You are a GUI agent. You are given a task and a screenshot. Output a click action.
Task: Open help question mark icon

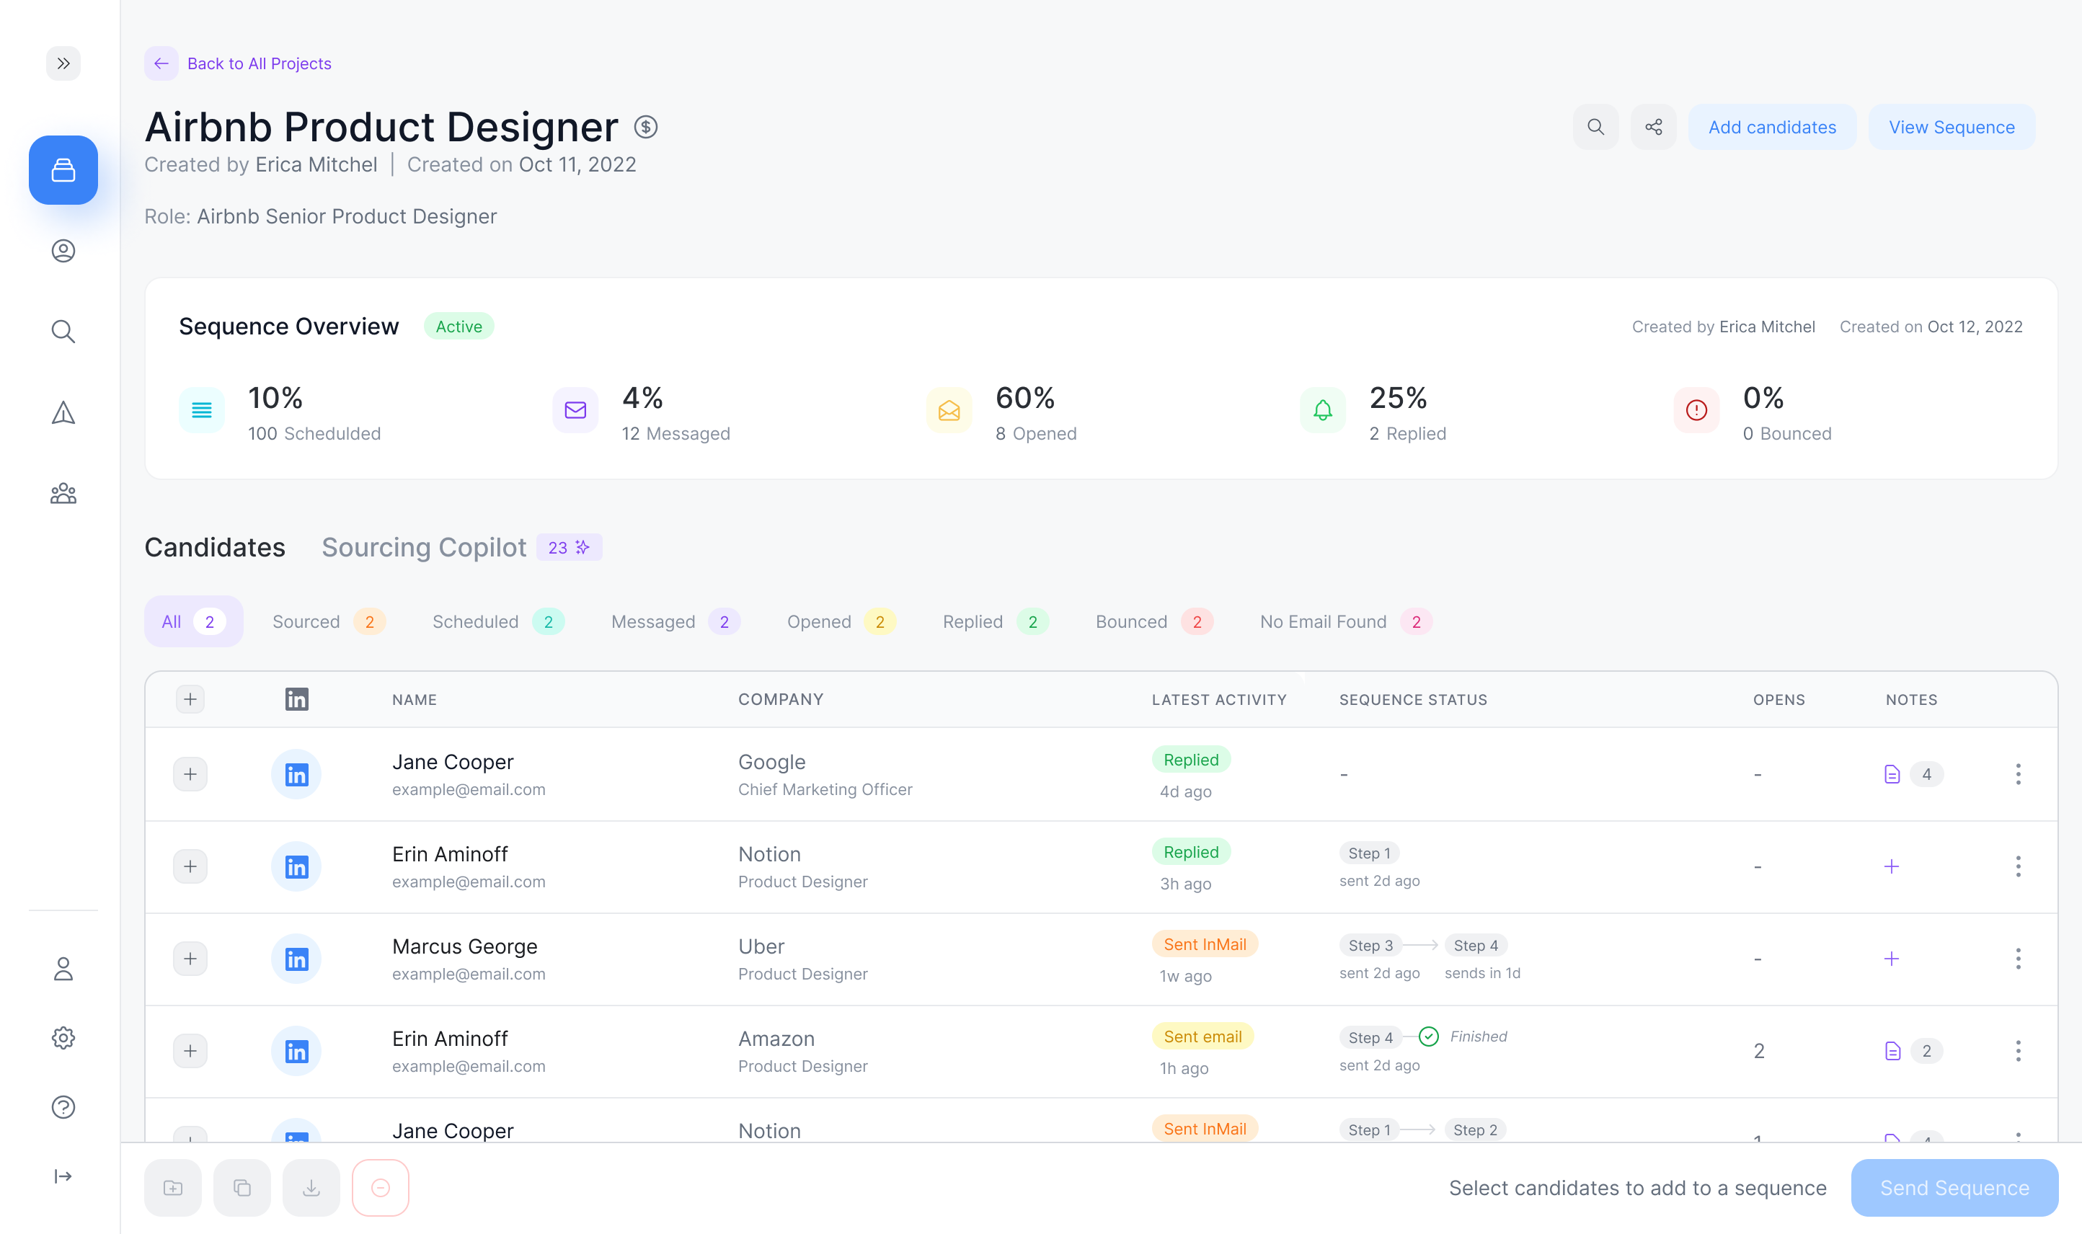click(63, 1106)
